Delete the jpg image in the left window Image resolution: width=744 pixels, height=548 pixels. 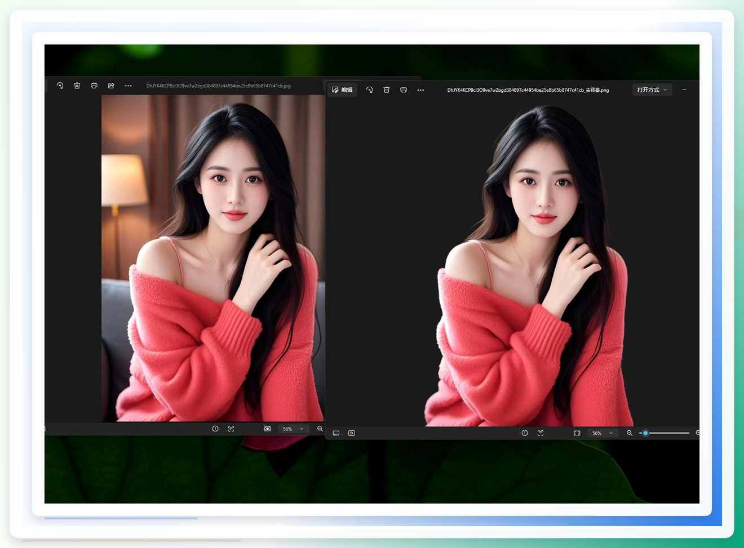coord(77,86)
